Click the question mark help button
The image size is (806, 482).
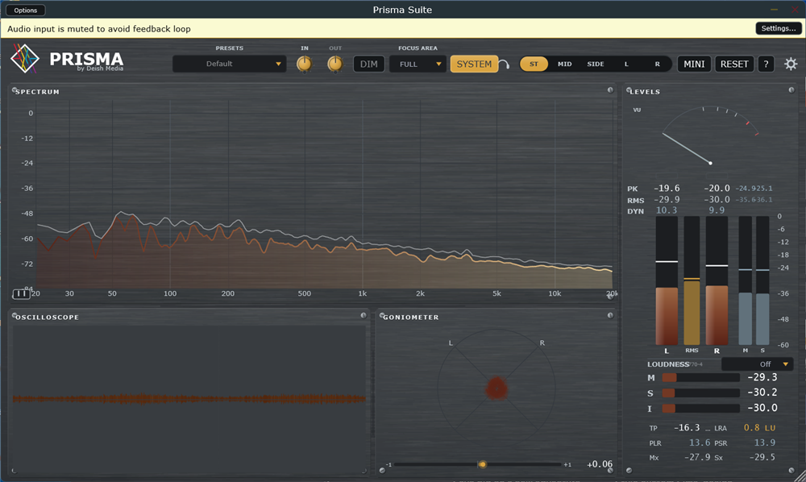[766, 64]
